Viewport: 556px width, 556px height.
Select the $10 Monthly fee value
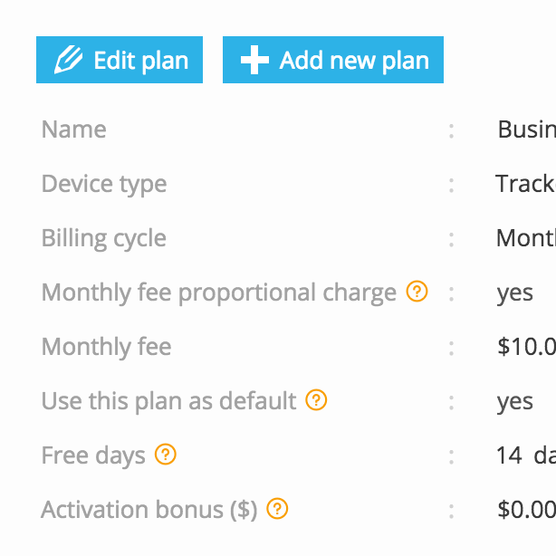tap(526, 347)
